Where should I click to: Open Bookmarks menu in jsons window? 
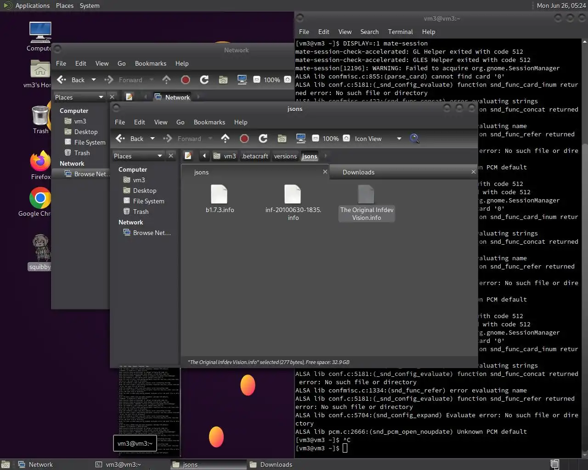[x=209, y=122]
